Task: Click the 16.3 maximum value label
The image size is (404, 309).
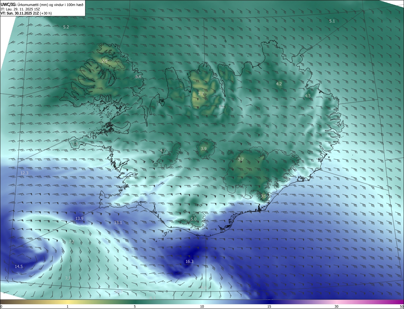Action: click(x=189, y=262)
